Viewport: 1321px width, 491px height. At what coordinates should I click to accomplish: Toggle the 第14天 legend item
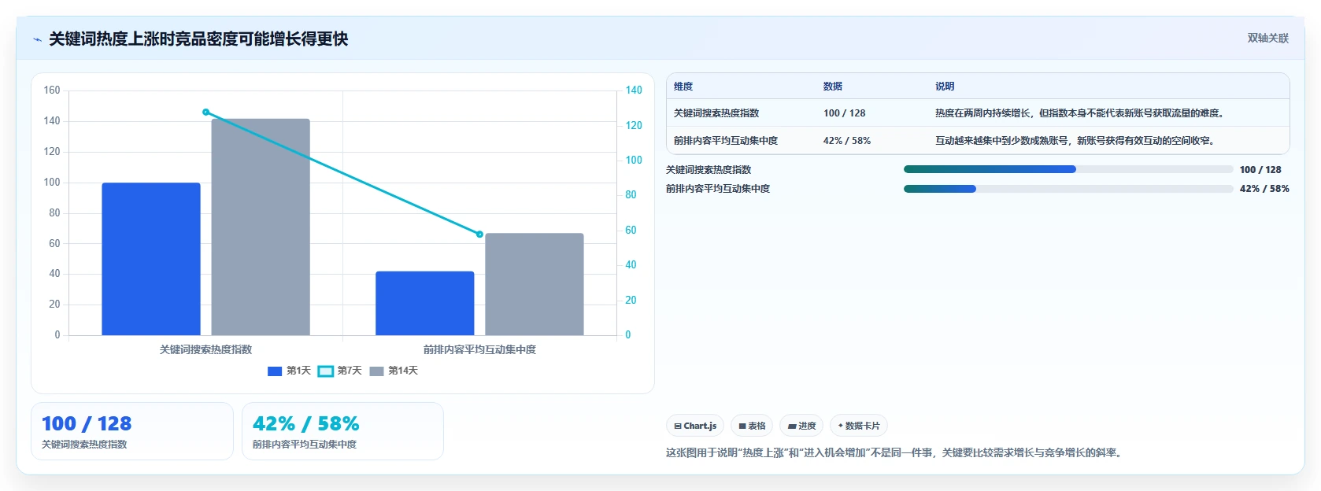pyautogui.click(x=394, y=371)
